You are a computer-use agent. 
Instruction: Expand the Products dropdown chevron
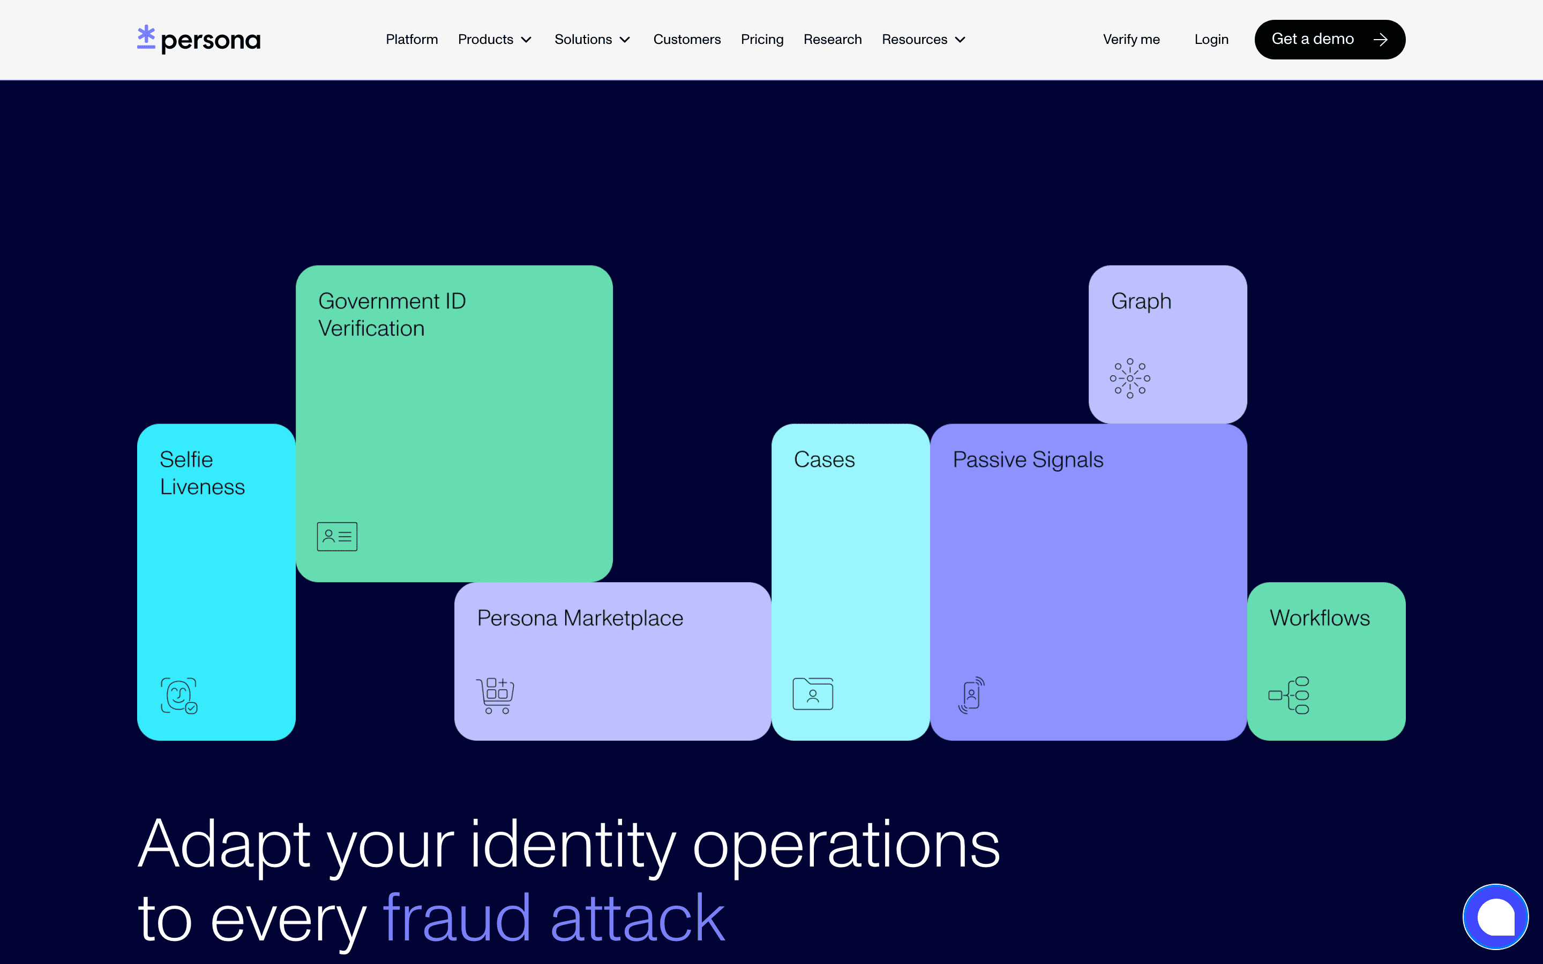526,40
